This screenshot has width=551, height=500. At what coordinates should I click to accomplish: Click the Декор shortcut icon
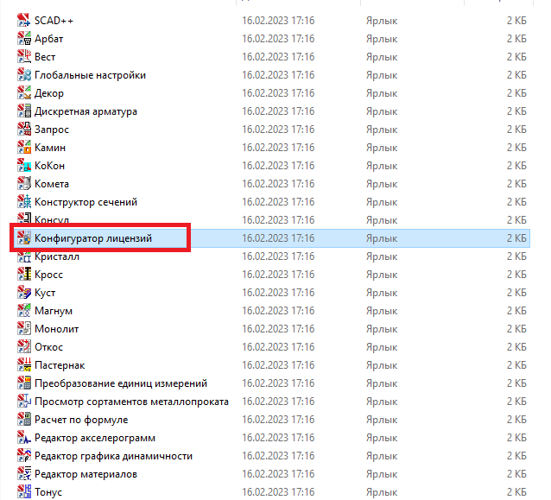(x=24, y=93)
